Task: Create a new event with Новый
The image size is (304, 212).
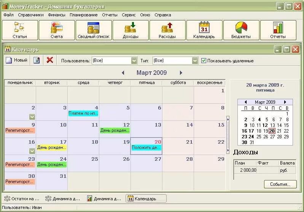Action: (x=16, y=60)
